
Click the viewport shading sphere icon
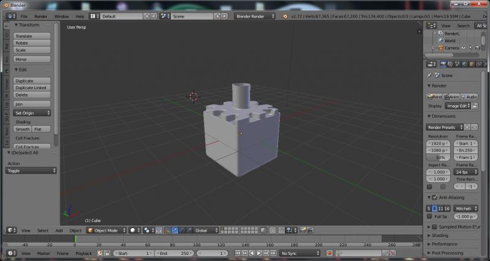[x=134, y=230]
